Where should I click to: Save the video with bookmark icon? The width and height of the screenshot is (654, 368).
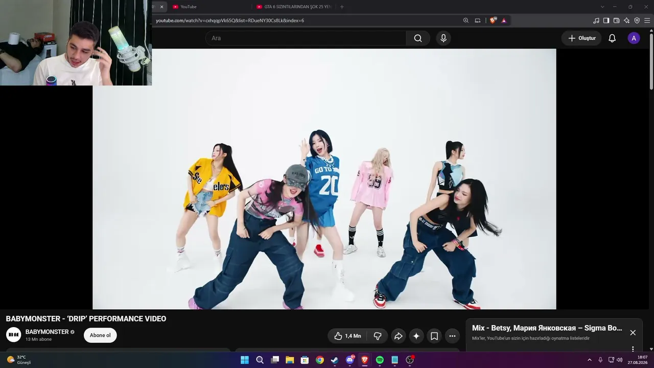434,336
